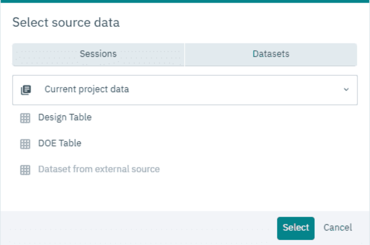Screen dimensions: 370x245
Task: Click the Sessions tab label text
Action: [x=98, y=54]
